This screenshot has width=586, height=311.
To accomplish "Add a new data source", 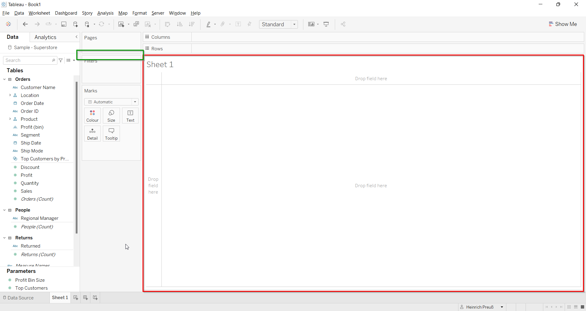I will click(75, 24).
